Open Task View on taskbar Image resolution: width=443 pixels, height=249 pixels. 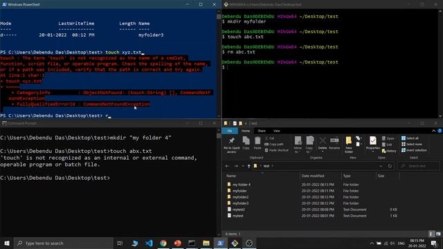point(120,243)
